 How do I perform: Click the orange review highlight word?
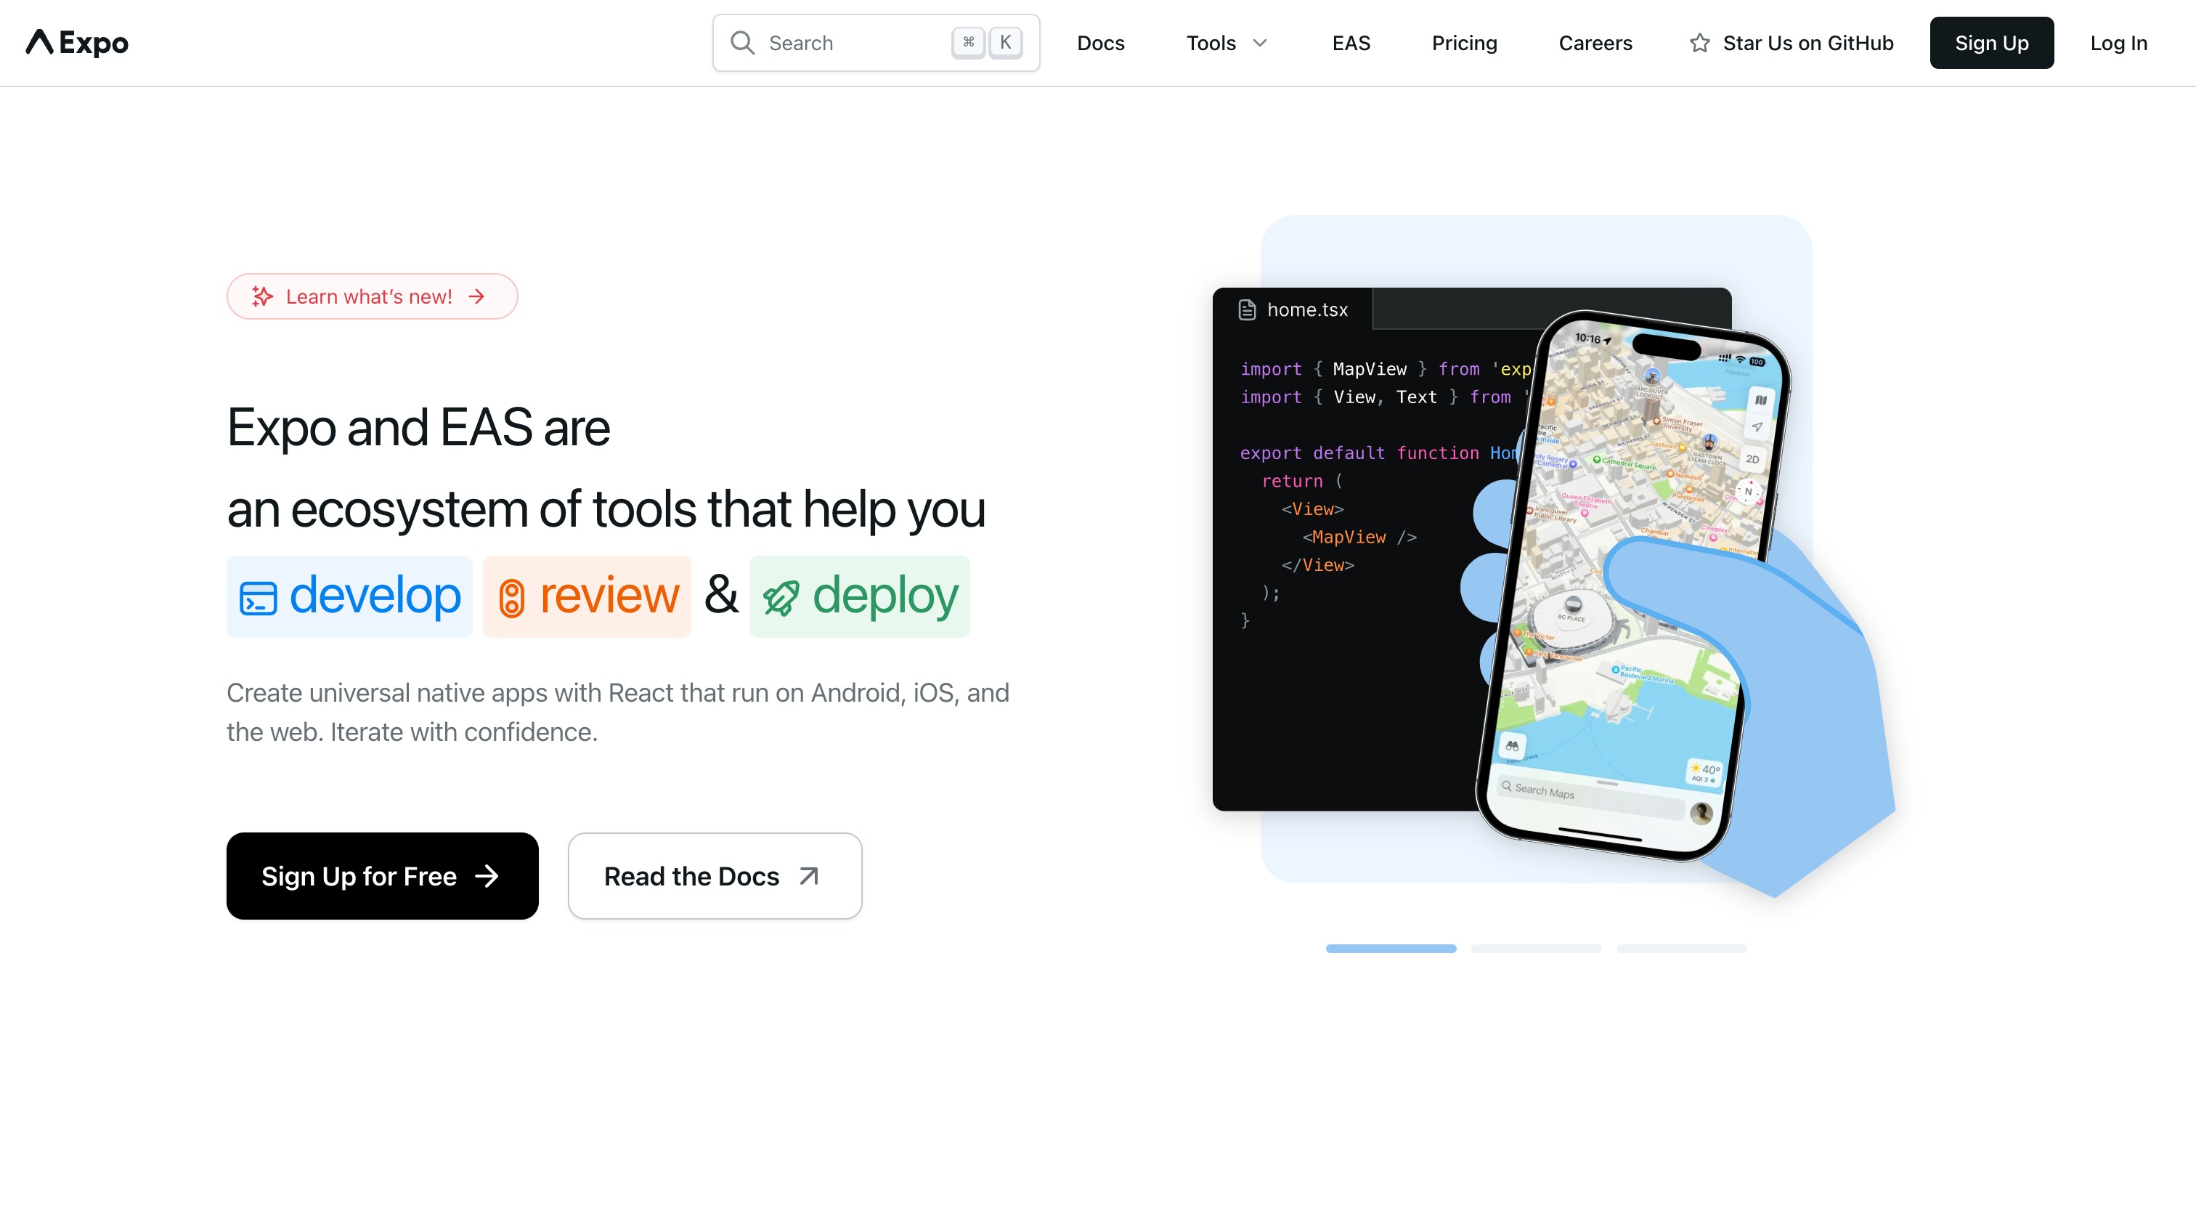pyautogui.click(x=587, y=596)
